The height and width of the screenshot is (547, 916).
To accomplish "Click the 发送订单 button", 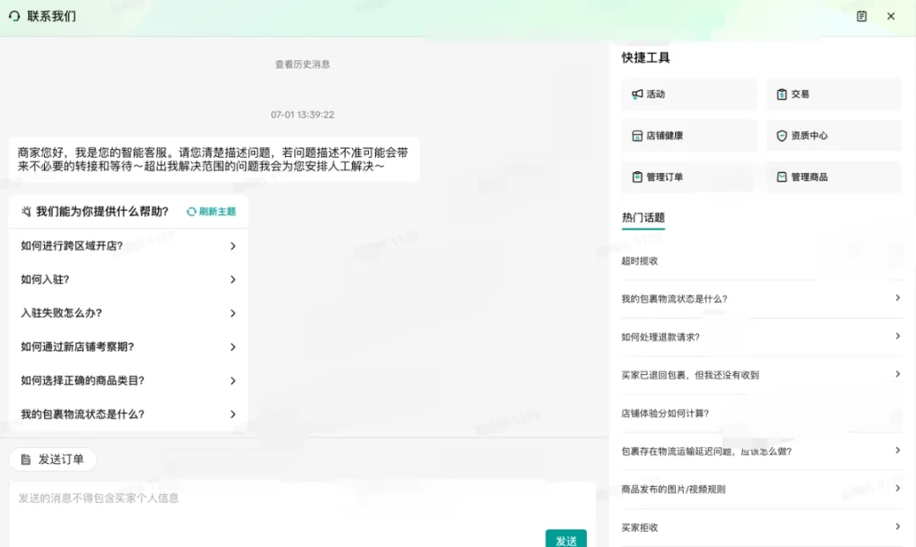I will tap(53, 460).
